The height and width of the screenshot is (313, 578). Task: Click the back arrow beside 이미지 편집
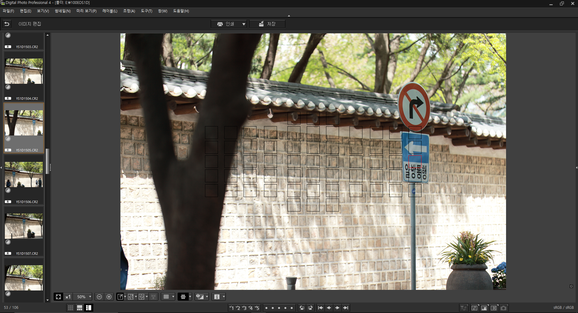[7, 24]
